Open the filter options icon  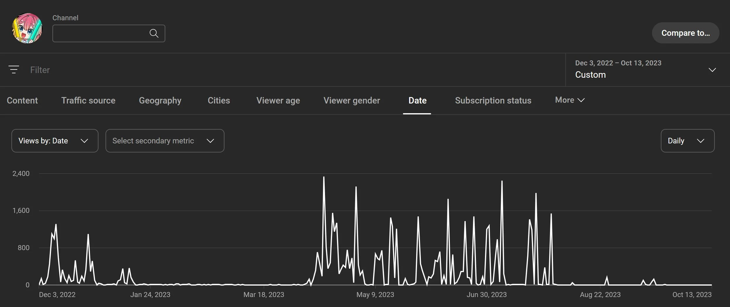pos(14,69)
